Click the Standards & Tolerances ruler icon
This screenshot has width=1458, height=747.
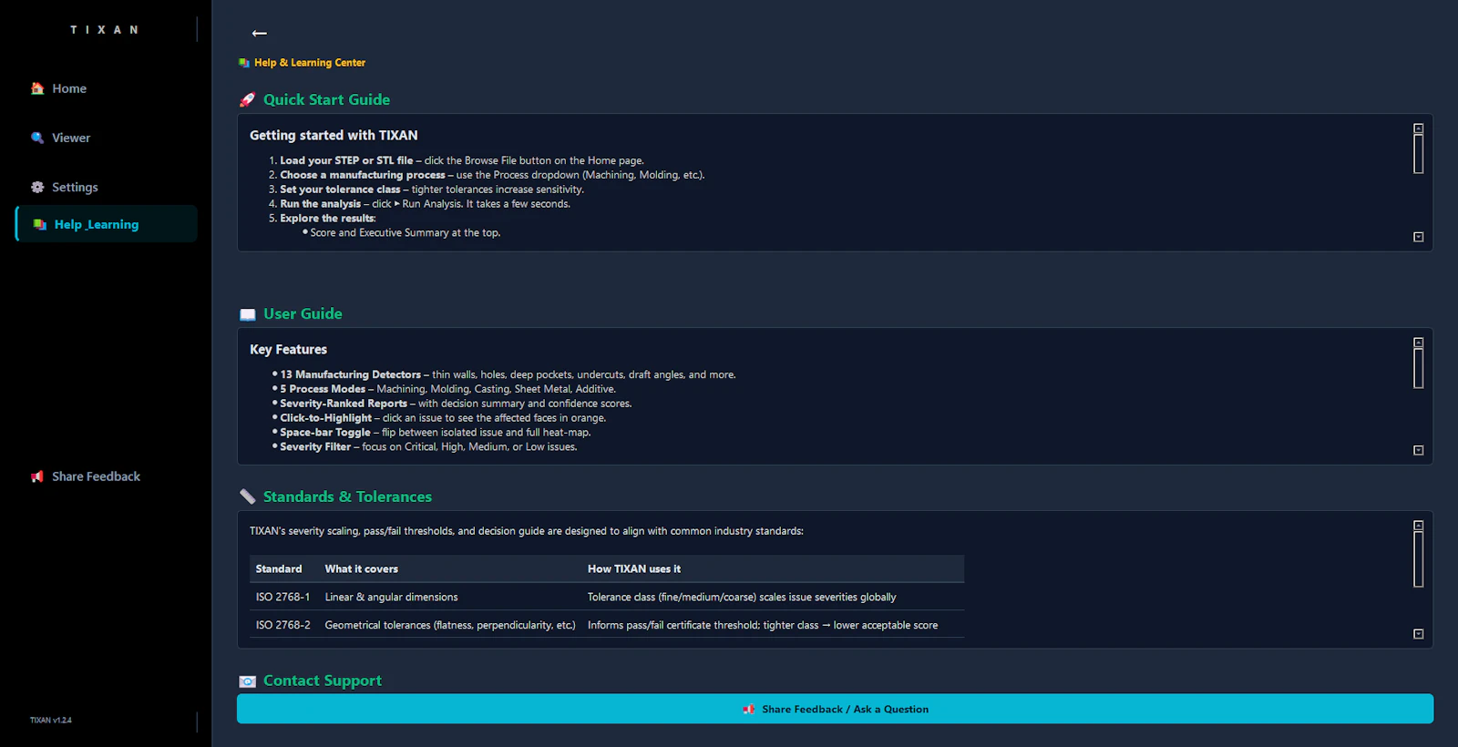(247, 496)
